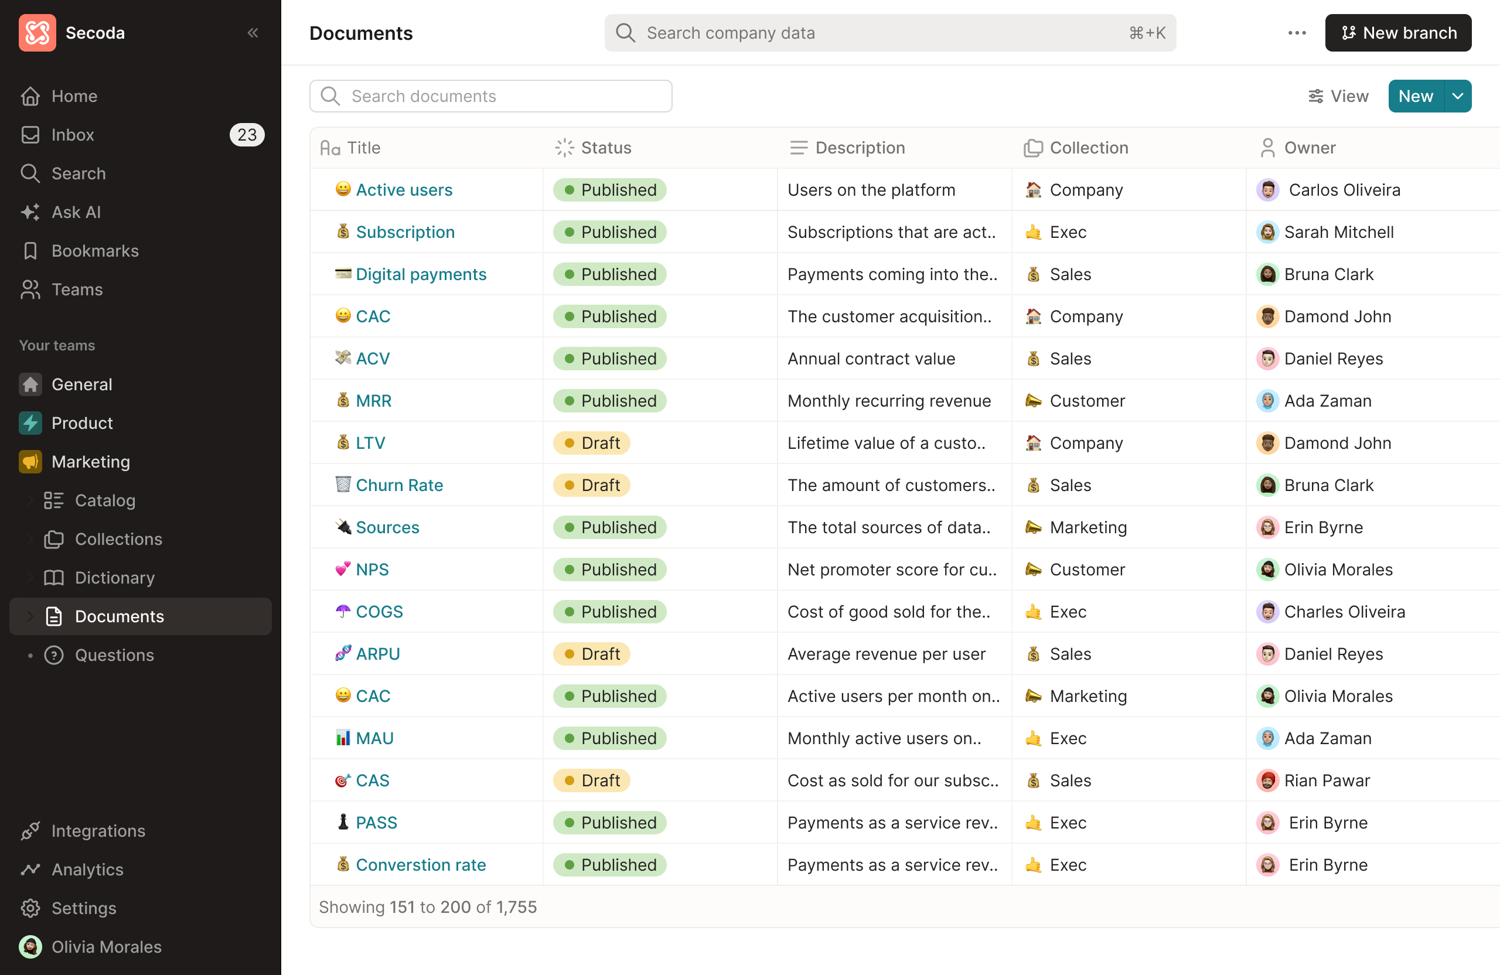Click the chess pawn emoji beside PASS
Image resolution: width=1500 pixels, height=975 pixels.
(x=343, y=822)
